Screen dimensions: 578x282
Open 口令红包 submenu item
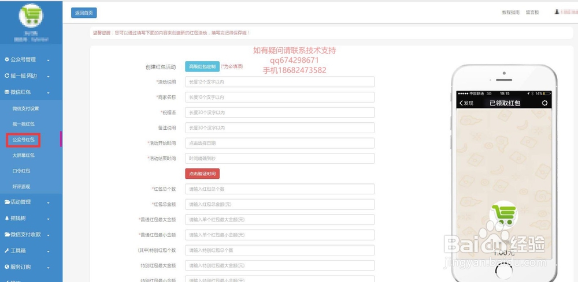coord(21,171)
